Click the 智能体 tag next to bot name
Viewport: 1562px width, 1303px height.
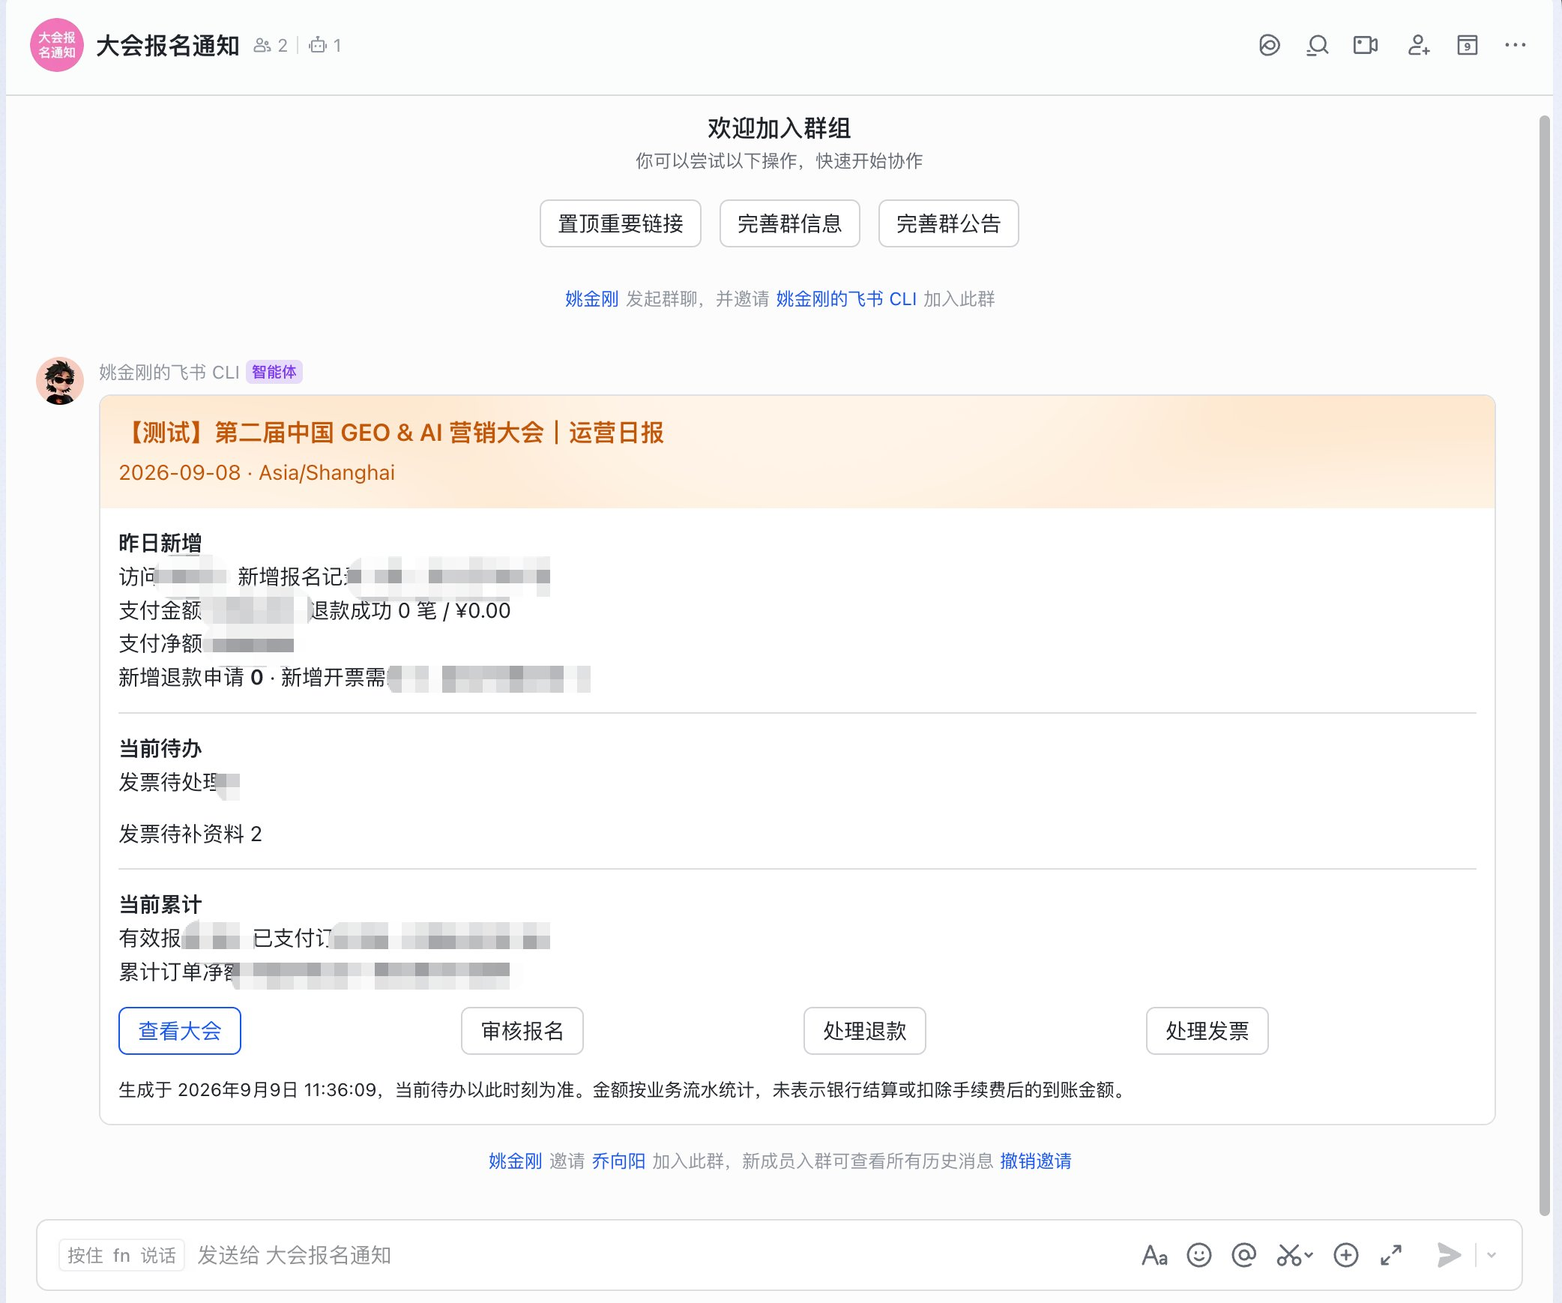274,373
